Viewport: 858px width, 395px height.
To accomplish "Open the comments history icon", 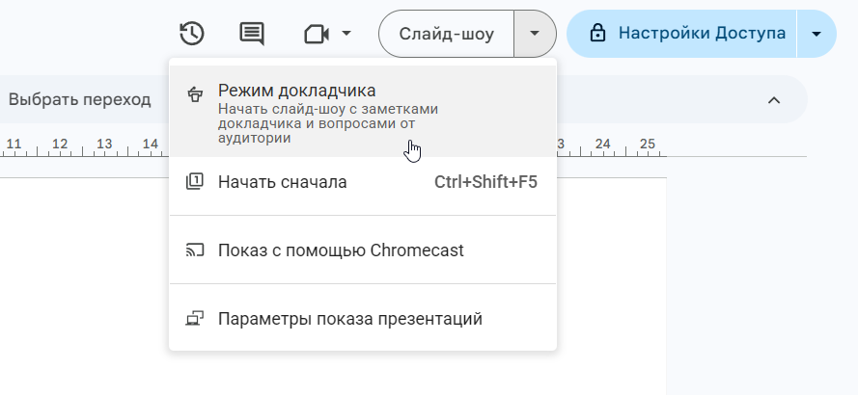I will click(x=252, y=34).
